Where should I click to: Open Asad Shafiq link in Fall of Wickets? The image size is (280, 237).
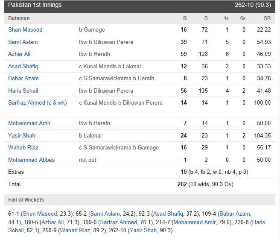click(x=168, y=214)
